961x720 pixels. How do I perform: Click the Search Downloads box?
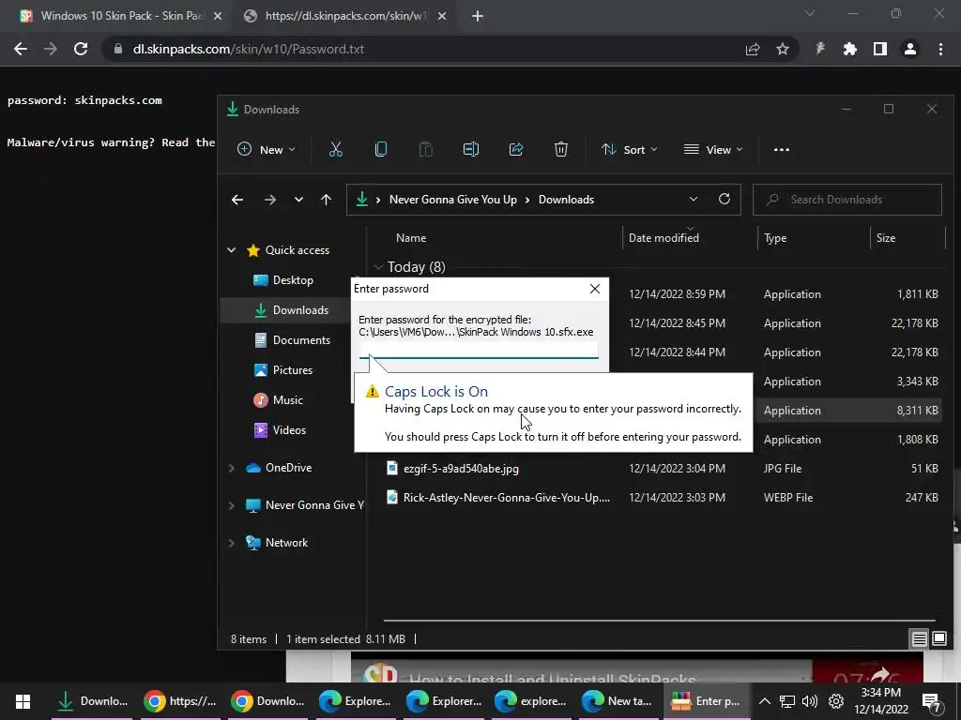coord(847,200)
